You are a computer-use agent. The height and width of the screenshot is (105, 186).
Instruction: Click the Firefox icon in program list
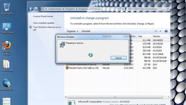click(67, 68)
